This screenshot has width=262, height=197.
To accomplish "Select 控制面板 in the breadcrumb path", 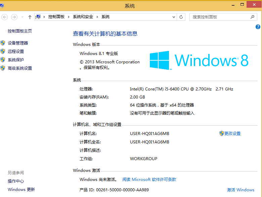I will pyautogui.click(x=56, y=17).
